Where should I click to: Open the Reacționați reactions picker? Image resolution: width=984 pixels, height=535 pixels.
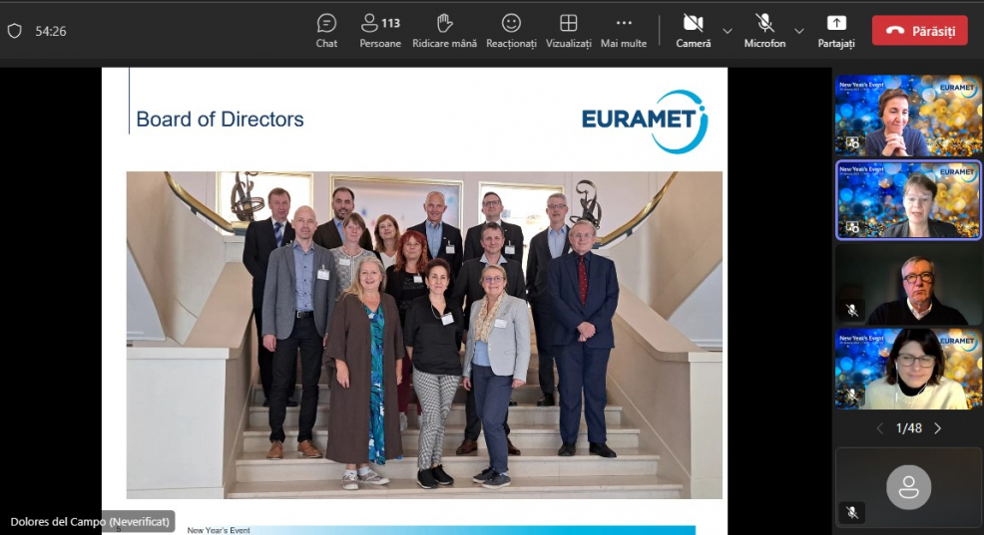click(511, 30)
